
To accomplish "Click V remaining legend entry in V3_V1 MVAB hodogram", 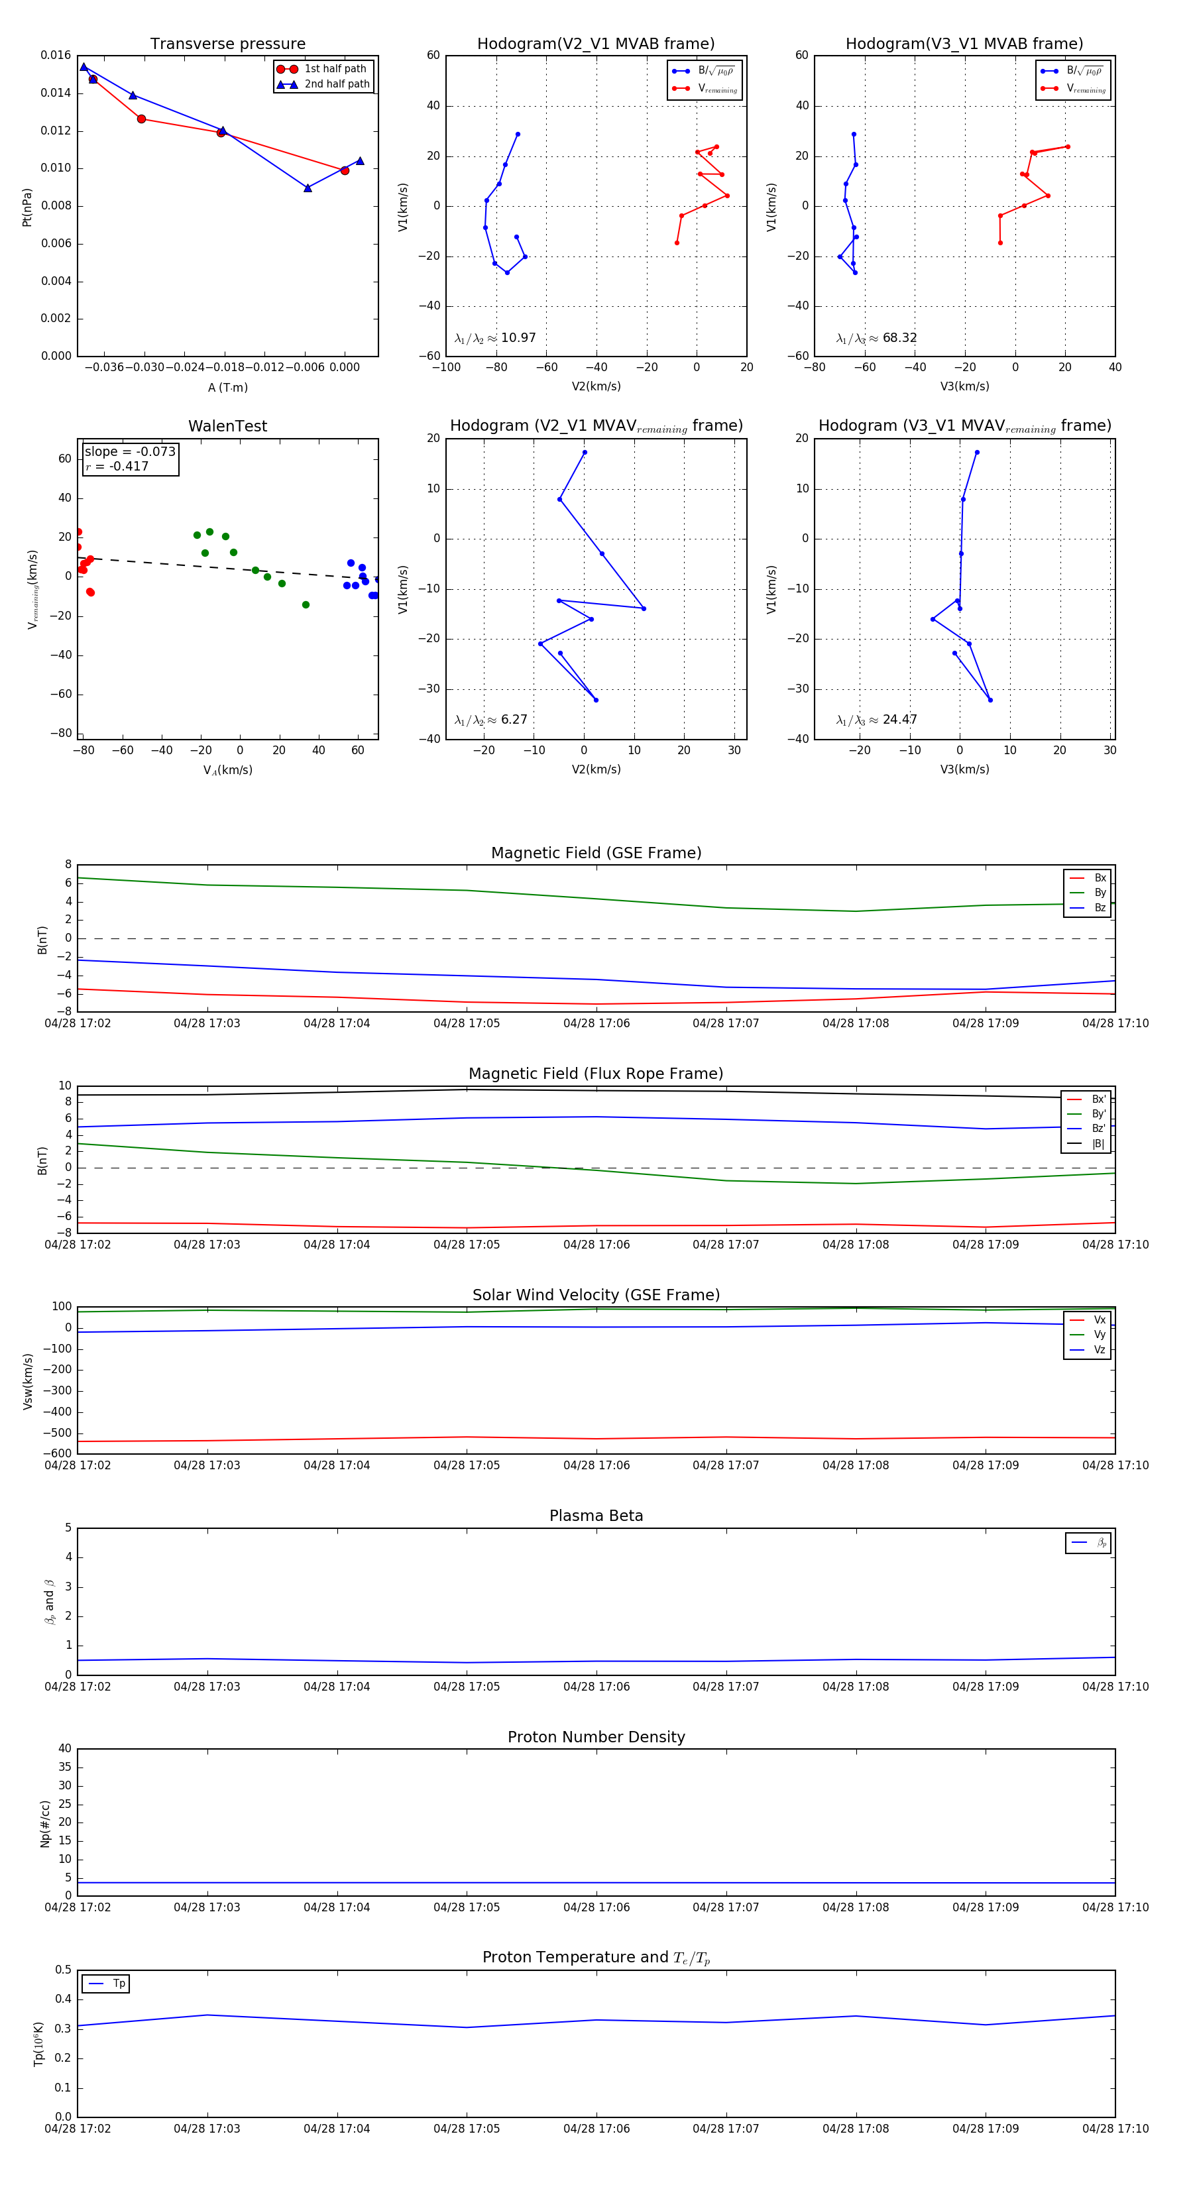I will pyautogui.click(x=1072, y=88).
